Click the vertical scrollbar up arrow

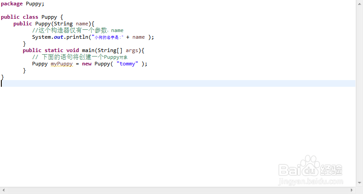(x=359, y=4)
